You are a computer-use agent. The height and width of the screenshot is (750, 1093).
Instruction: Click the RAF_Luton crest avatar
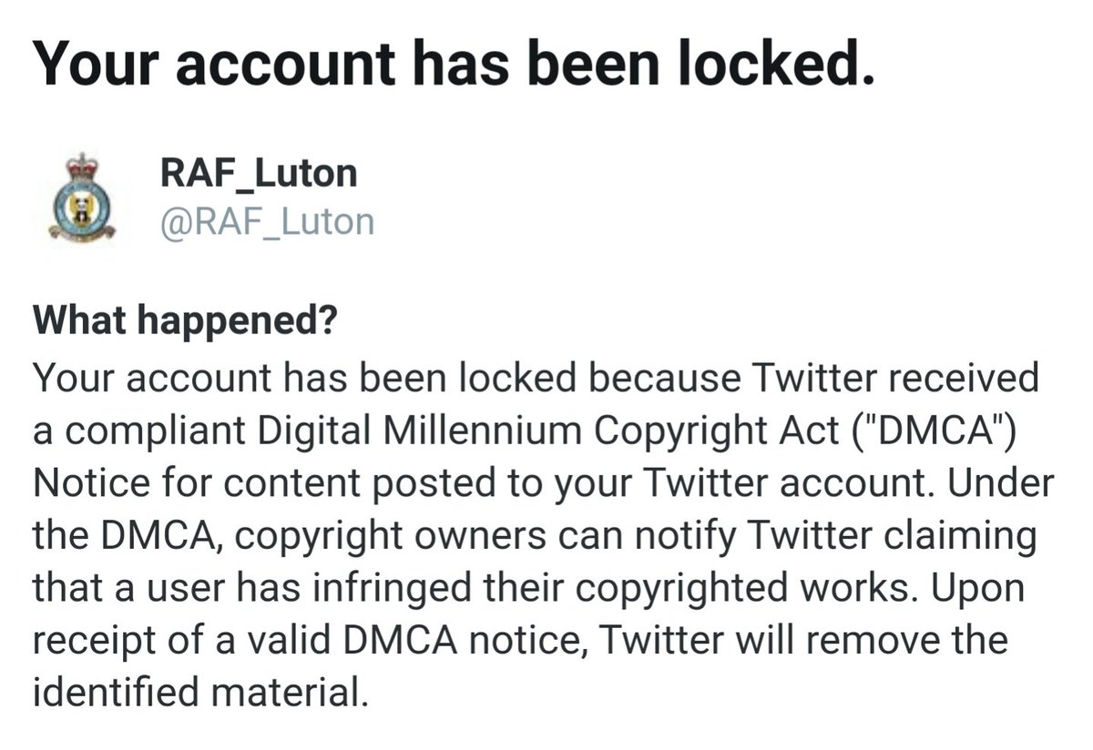pyautogui.click(x=82, y=198)
